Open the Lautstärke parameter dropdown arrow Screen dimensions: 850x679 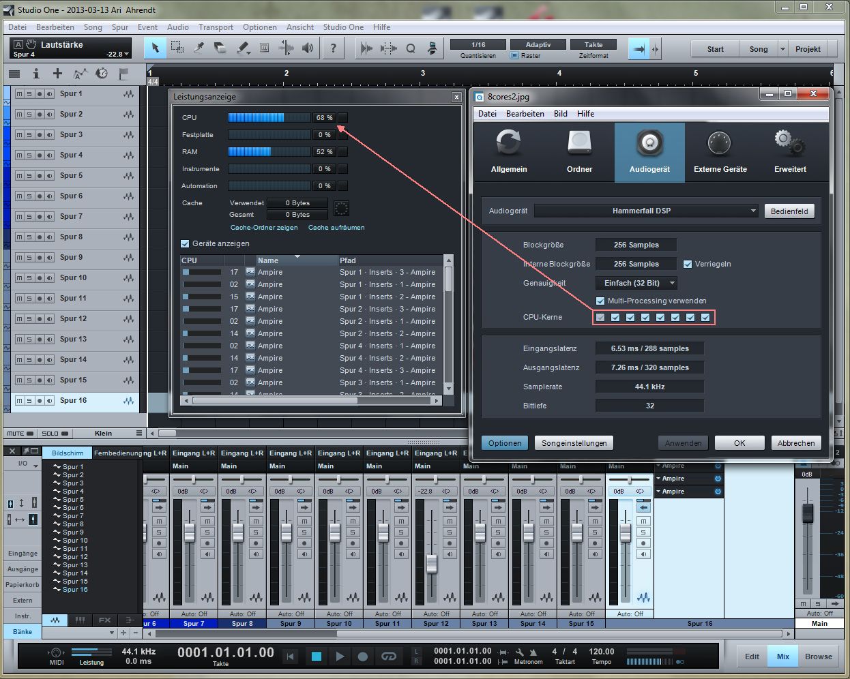pyautogui.click(x=128, y=54)
